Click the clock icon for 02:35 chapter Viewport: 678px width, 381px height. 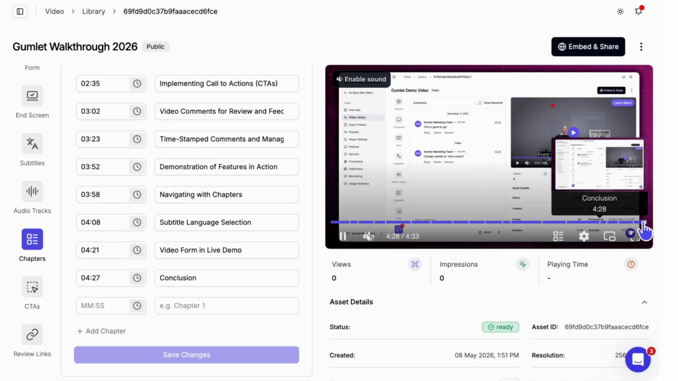(137, 84)
